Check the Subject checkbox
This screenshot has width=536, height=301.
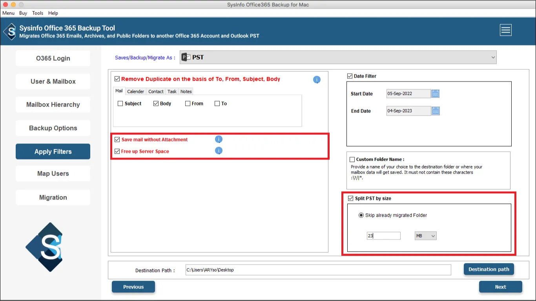[120, 103]
